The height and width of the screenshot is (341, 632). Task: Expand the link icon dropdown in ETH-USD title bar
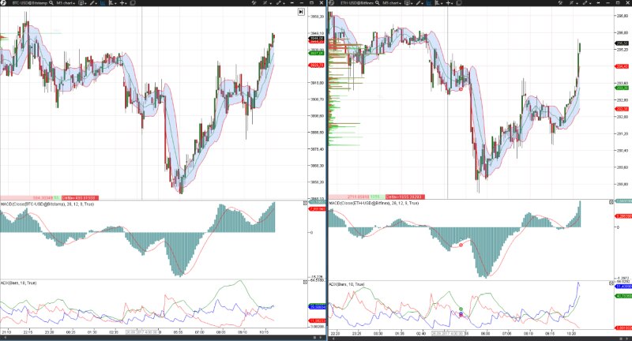590,4
